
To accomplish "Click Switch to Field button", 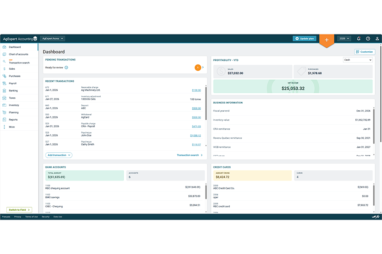I will [19, 210].
